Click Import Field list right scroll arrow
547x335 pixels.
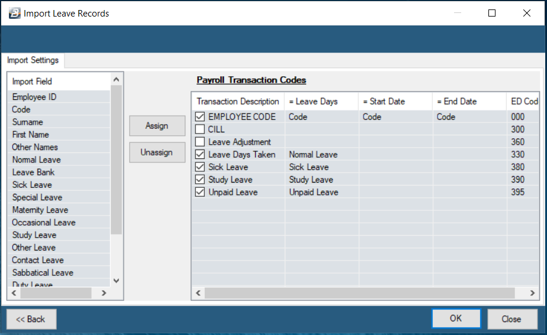point(104,293)
